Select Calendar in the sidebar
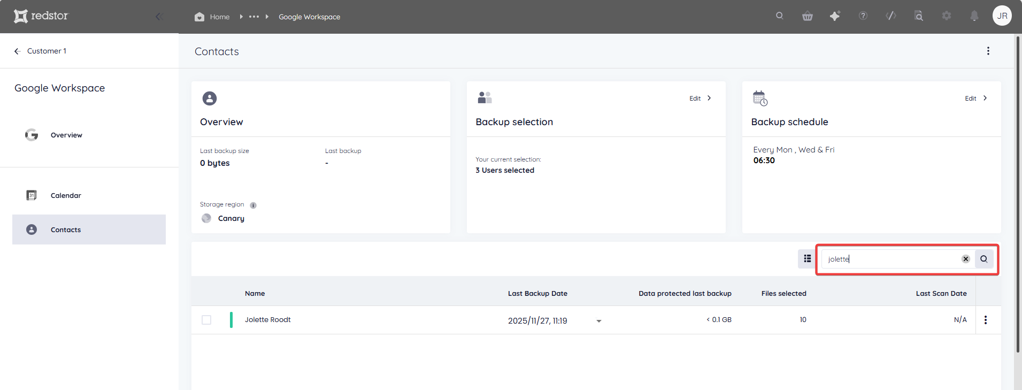The height and width of the screenshot is (390, 1022). click(66, 195)
